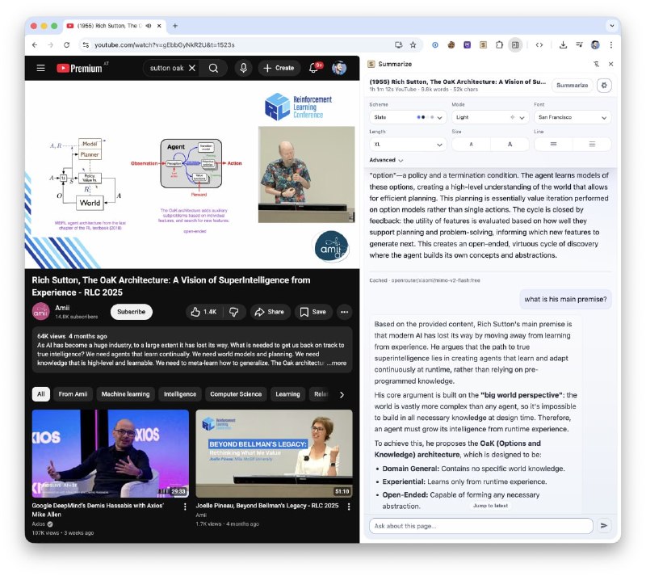Open Chrome three-dot menu
This screenshot has height=576, width=646.
[x=611, y=45]
